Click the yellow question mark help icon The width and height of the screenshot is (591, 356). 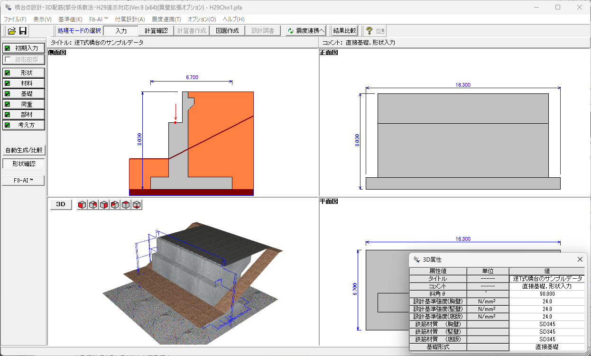(x=369, y=31)
